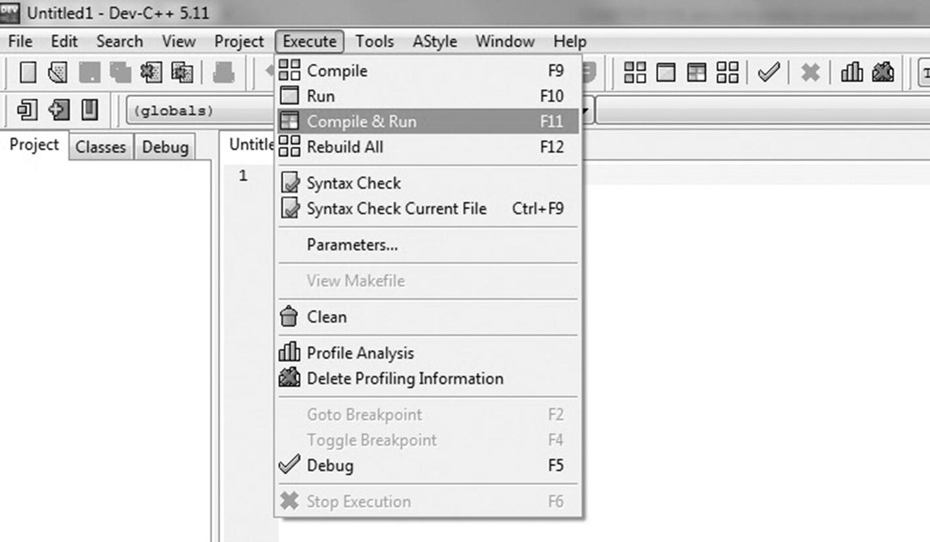Viewport: 930px width, 542px height.
Task: Click the Compile icon in the toolbar
Action: (x=634, y=72)
